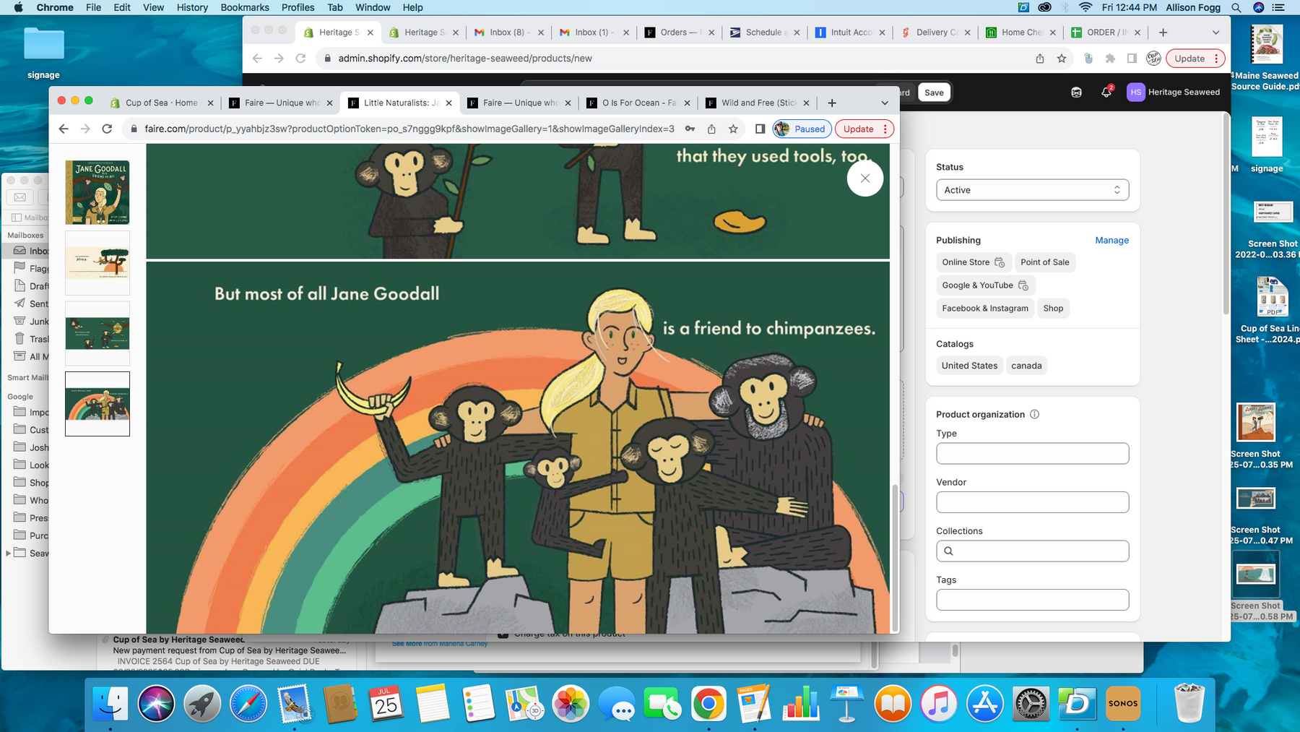The image size is (1300, 732).
Task: Click the United States catalog chip
Action: pyautogui.click(x=969, y=366)
